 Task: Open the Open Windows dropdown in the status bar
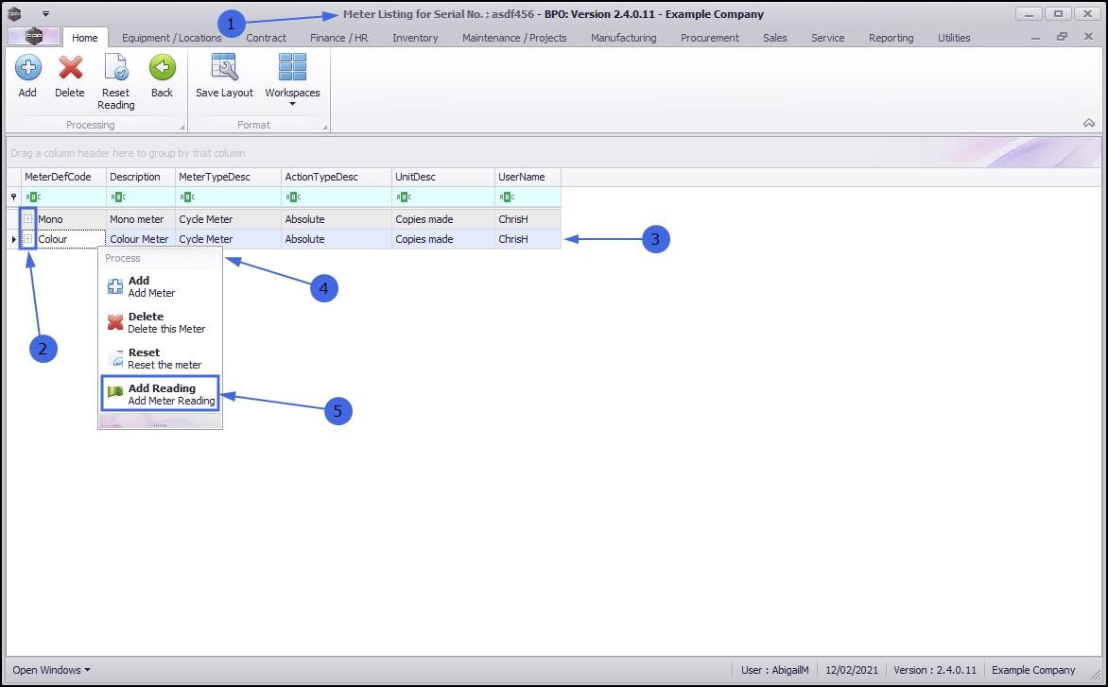pyautogui.click(x=52, y=669)
